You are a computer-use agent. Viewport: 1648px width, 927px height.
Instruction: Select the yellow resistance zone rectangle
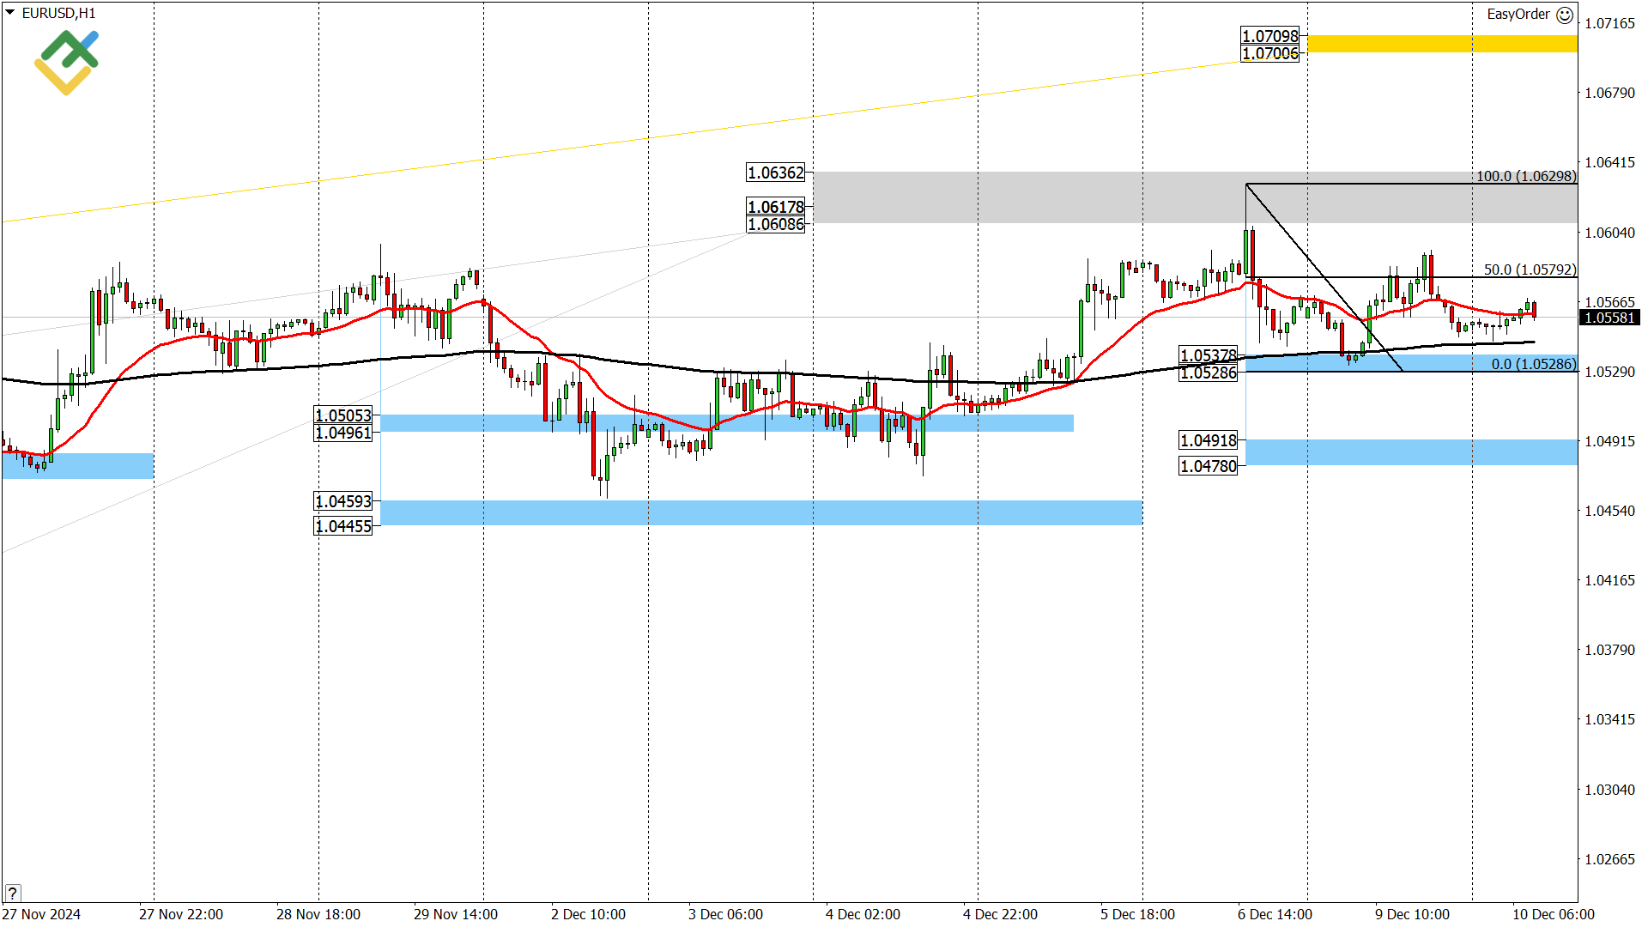pos(1442,43)
